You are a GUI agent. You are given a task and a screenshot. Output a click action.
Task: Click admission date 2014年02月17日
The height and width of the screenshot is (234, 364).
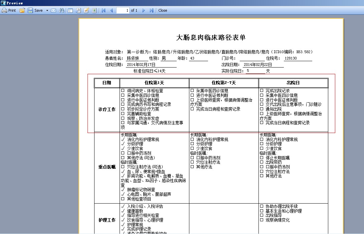pos(141,65)
